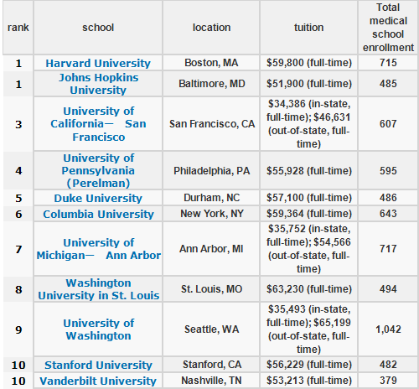
Task: Open the Duke University link
Action: (98, 198)
